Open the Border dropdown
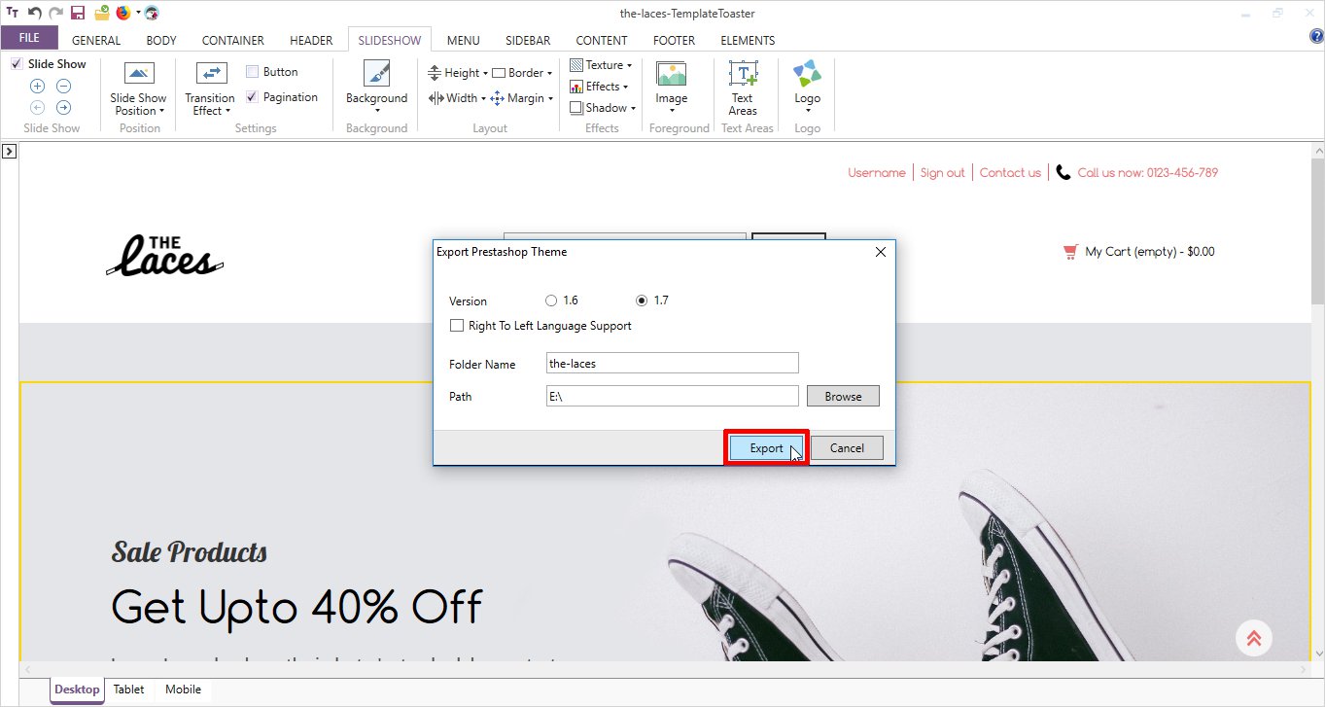1325x707 pixels. 549,73
